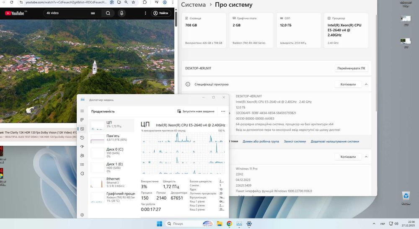Open the storage 708 GB card

[204, 31]
